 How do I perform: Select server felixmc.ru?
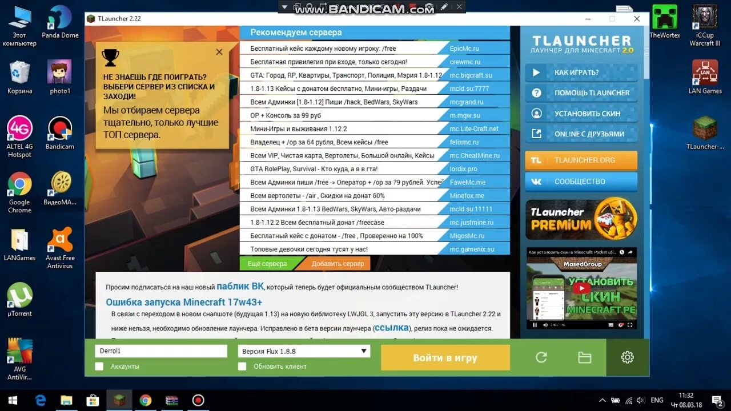click(464, 142)
